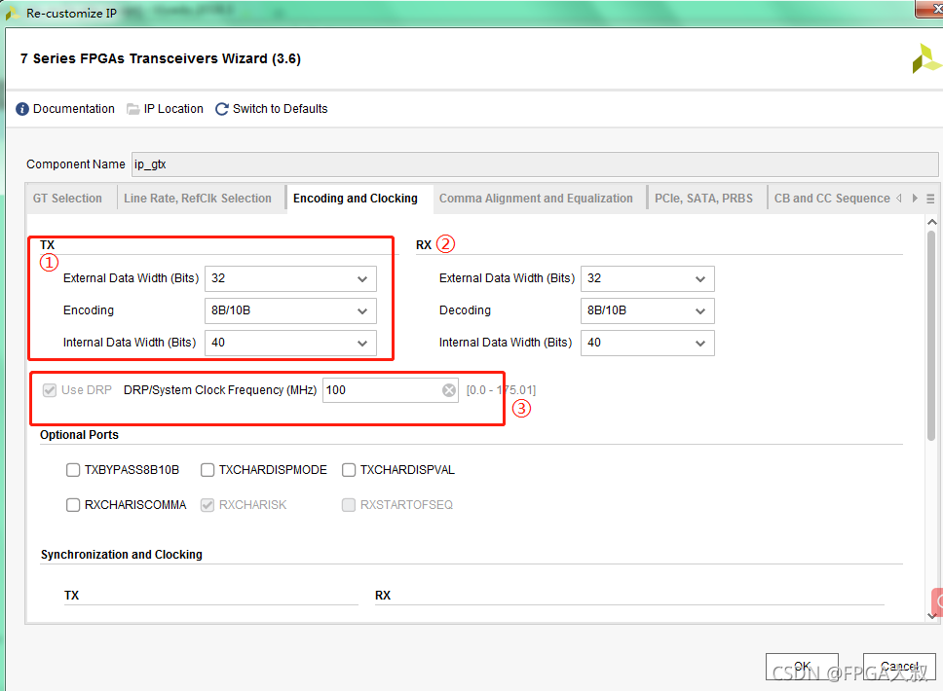The height and width of the screenshot is (691, 943).
Task: Click the Xilinx logo at top right
Action: 926,58
